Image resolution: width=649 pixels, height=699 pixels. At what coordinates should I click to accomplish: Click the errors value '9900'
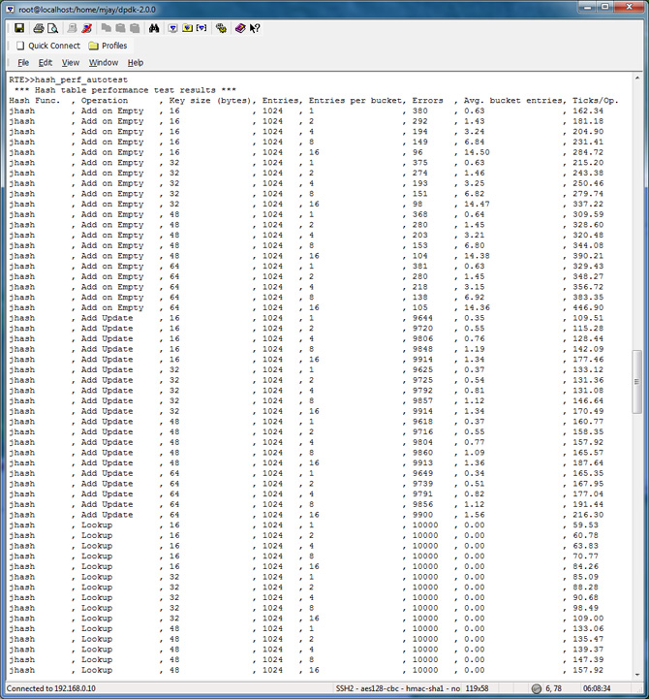point(422,515)
